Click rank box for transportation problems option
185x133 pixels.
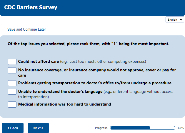[12, 83]
